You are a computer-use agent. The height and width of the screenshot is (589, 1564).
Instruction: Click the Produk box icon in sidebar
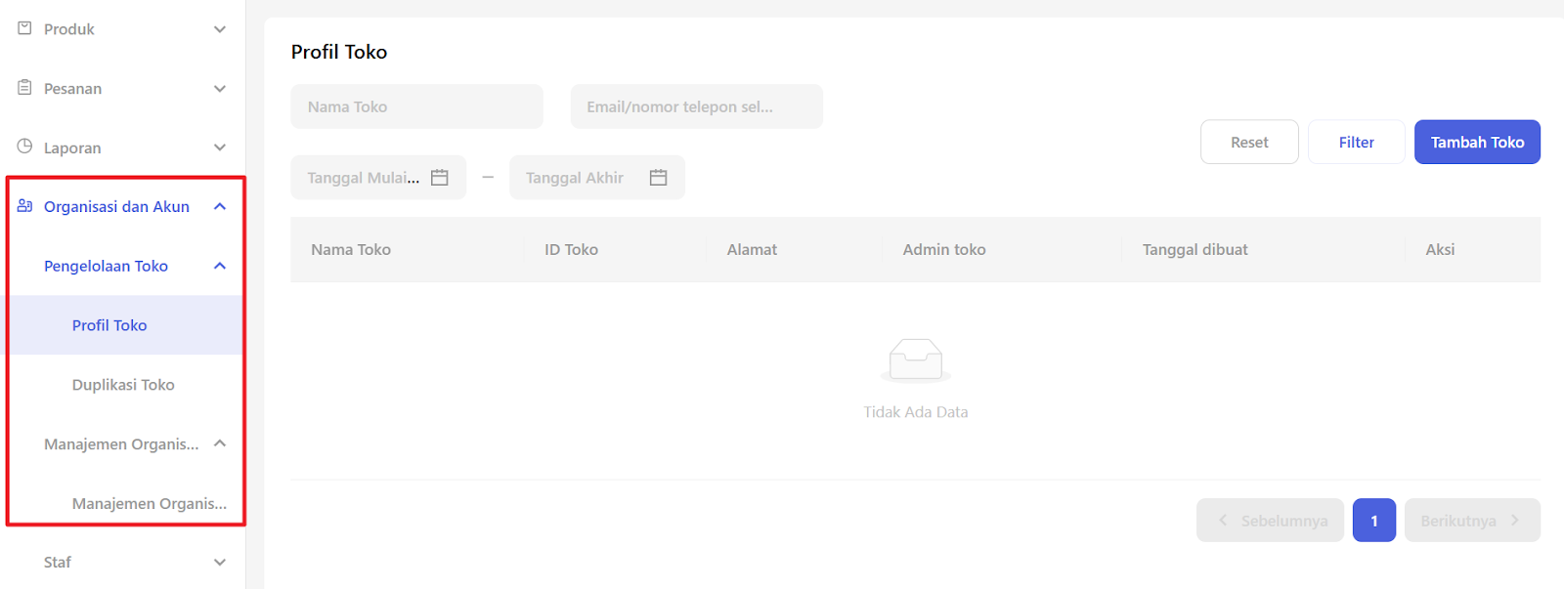click(x=24, y=28)
